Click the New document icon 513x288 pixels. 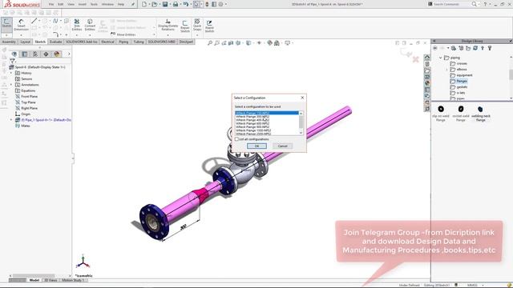(x=144, y=4)
